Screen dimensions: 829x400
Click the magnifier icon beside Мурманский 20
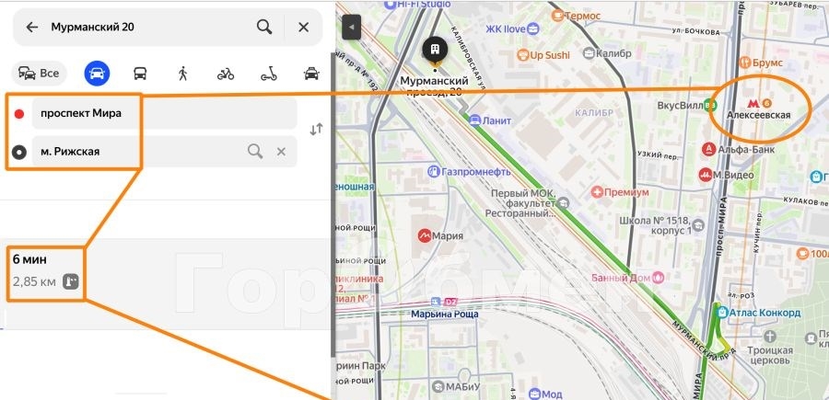coord(264,28)
